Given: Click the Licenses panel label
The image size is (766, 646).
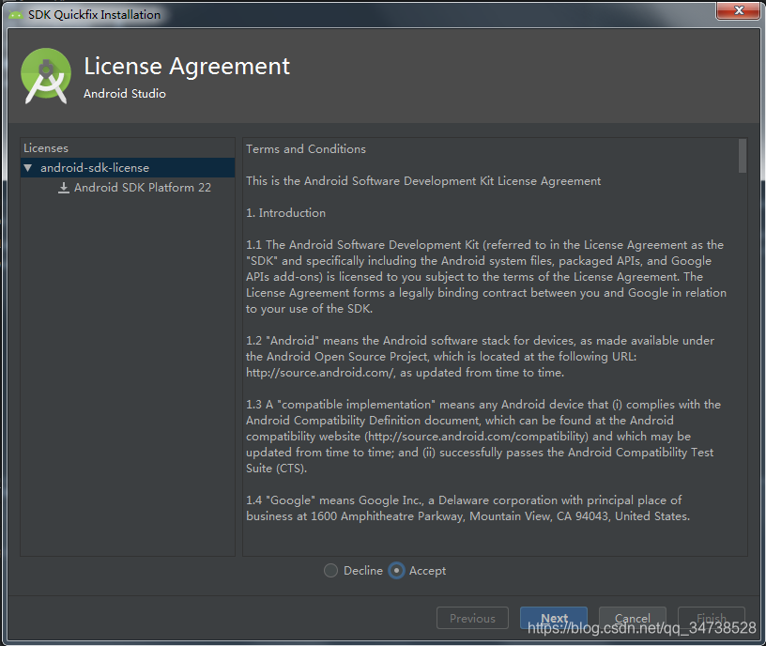Looking at the screenshot, I should [x=46, y=148].
